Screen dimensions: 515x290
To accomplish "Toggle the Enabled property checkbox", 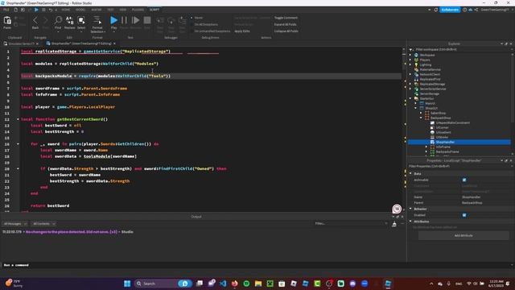I will click(x=464, y=215).
